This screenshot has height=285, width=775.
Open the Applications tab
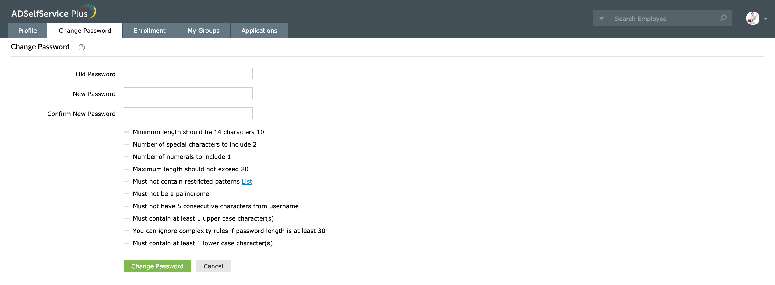[x=259, y=31]
